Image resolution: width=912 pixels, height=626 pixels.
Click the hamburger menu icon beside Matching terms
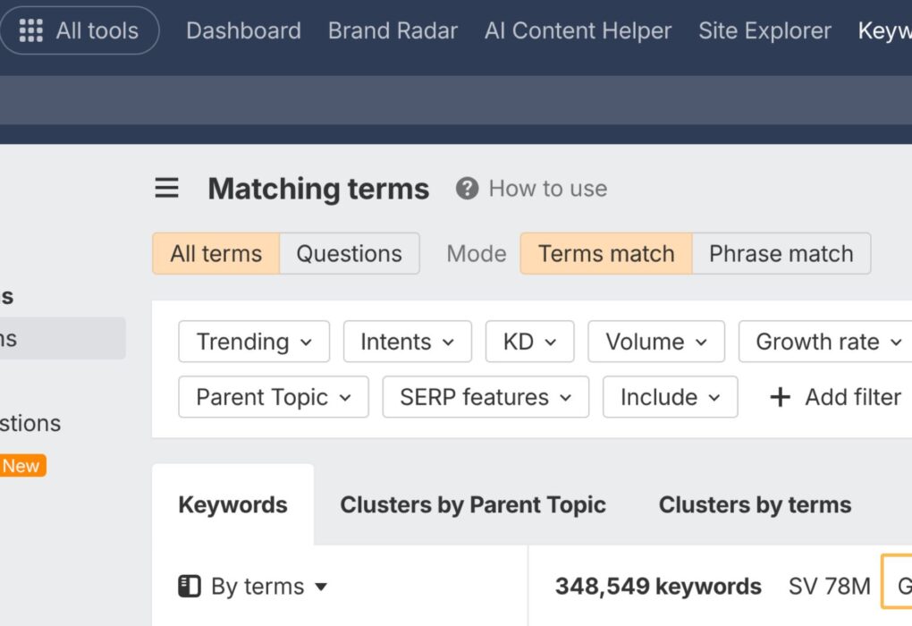[x=167, y=188]
